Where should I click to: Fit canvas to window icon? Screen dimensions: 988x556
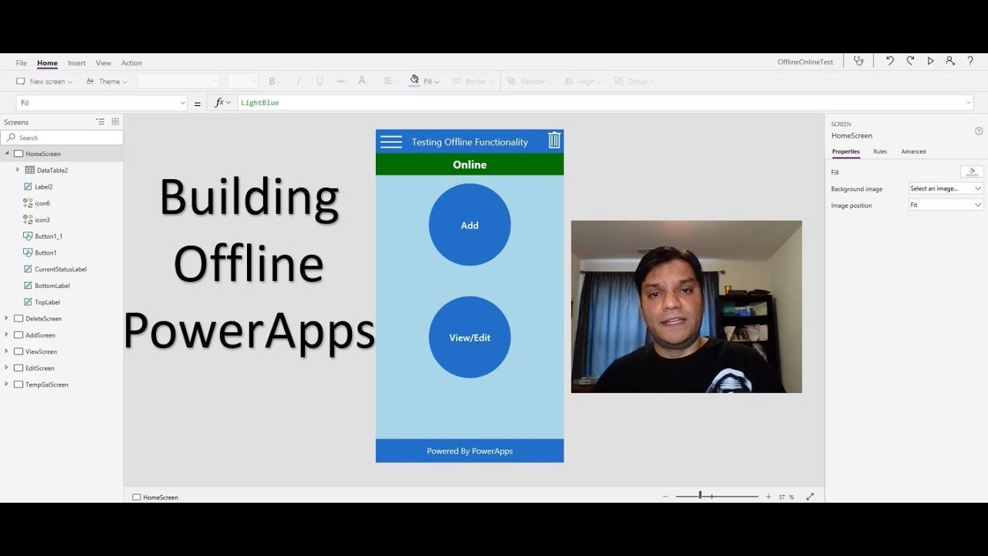tap(810, 497)
